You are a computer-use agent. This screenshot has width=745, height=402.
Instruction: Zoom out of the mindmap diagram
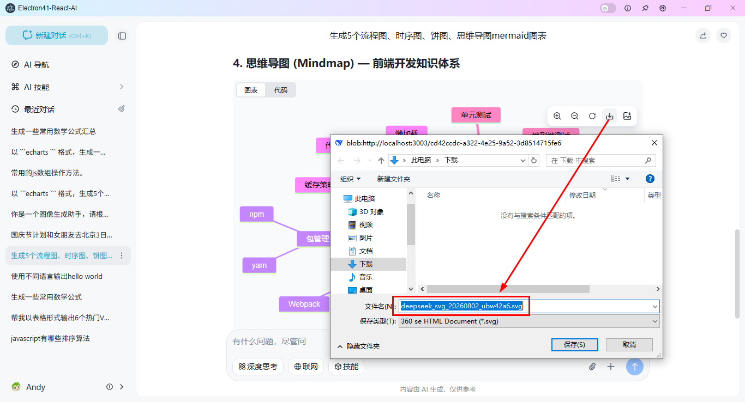point(575,116)
